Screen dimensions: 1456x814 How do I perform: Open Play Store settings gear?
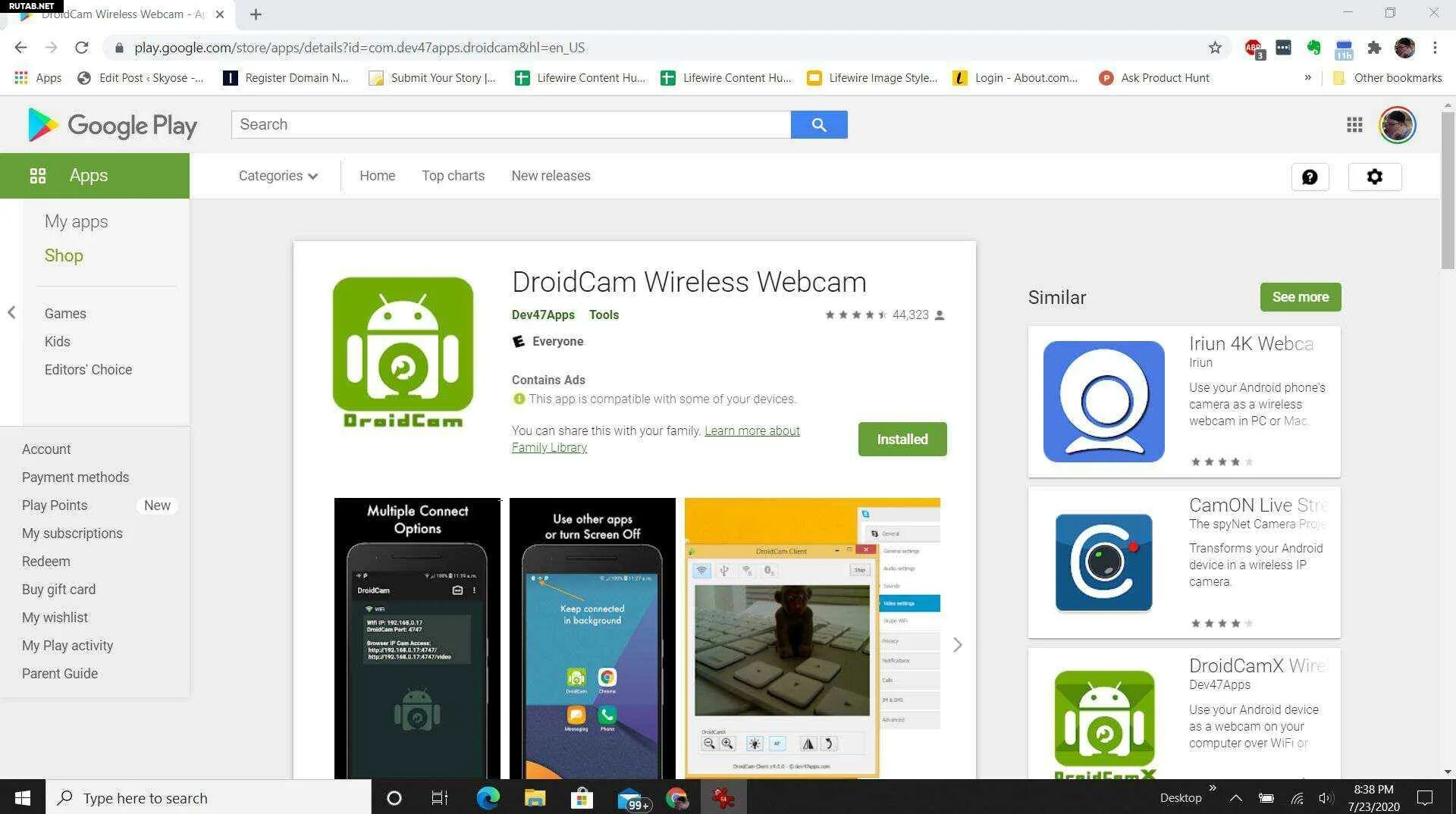click(x=1374, y=177)
